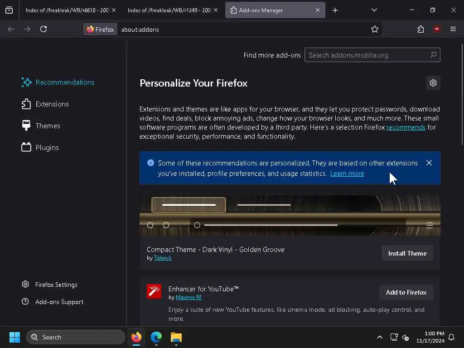Show hidden system tray icons
Viewport: 464px width, 348px height.
(x=380, y=337)
